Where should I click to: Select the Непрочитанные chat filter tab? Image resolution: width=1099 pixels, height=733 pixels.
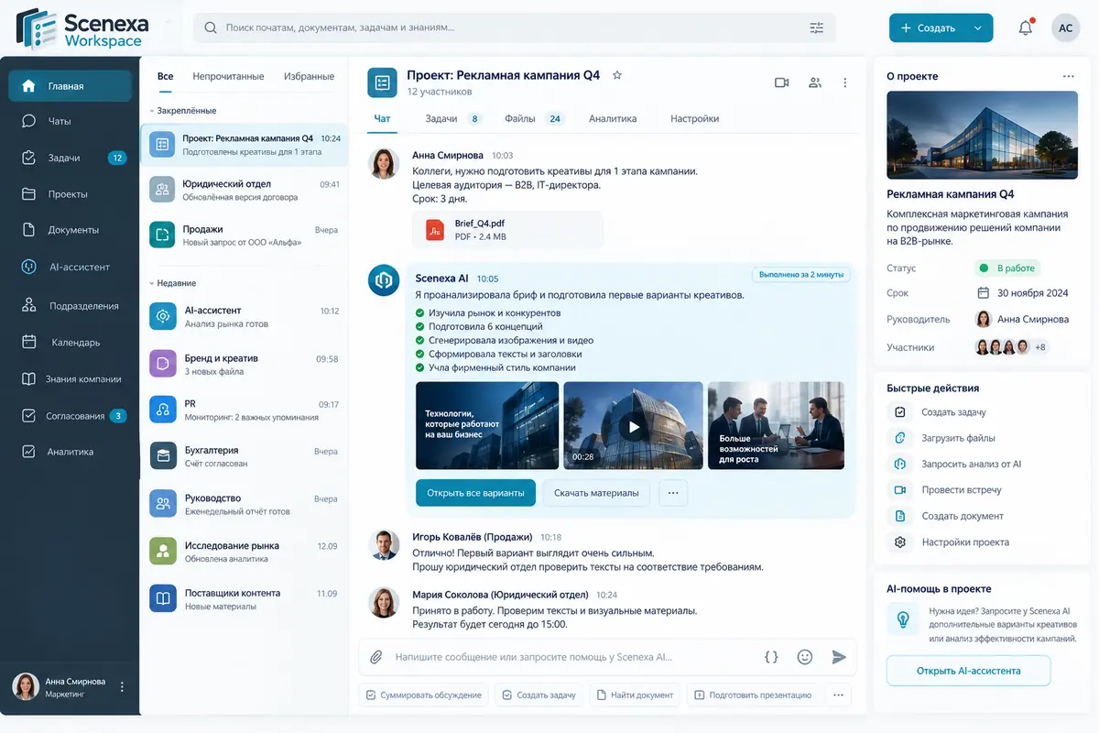click(228, 76)
